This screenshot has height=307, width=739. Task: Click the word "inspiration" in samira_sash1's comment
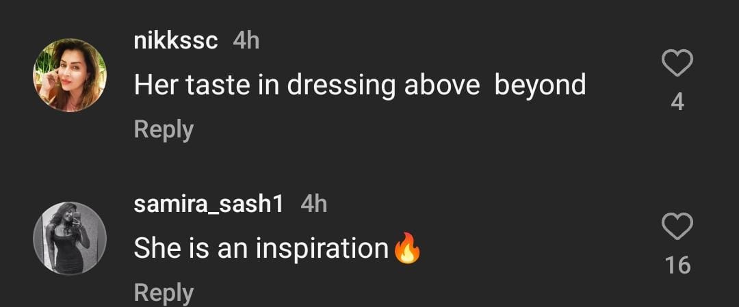point(322,248)
